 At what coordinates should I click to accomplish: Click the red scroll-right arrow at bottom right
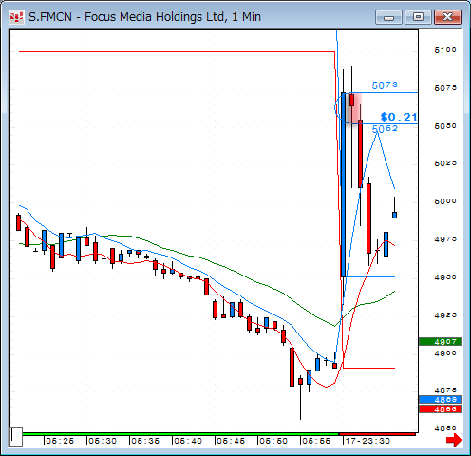tap(454, 440)
